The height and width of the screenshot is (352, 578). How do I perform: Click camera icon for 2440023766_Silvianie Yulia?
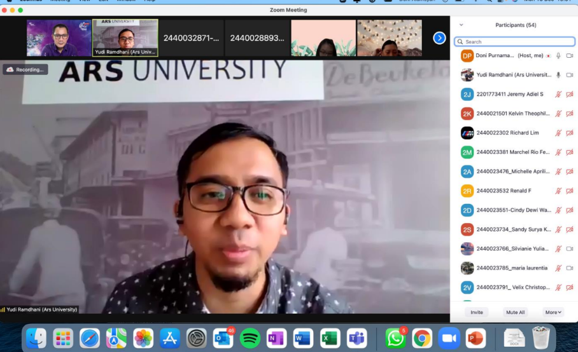[x=570, y=248]
